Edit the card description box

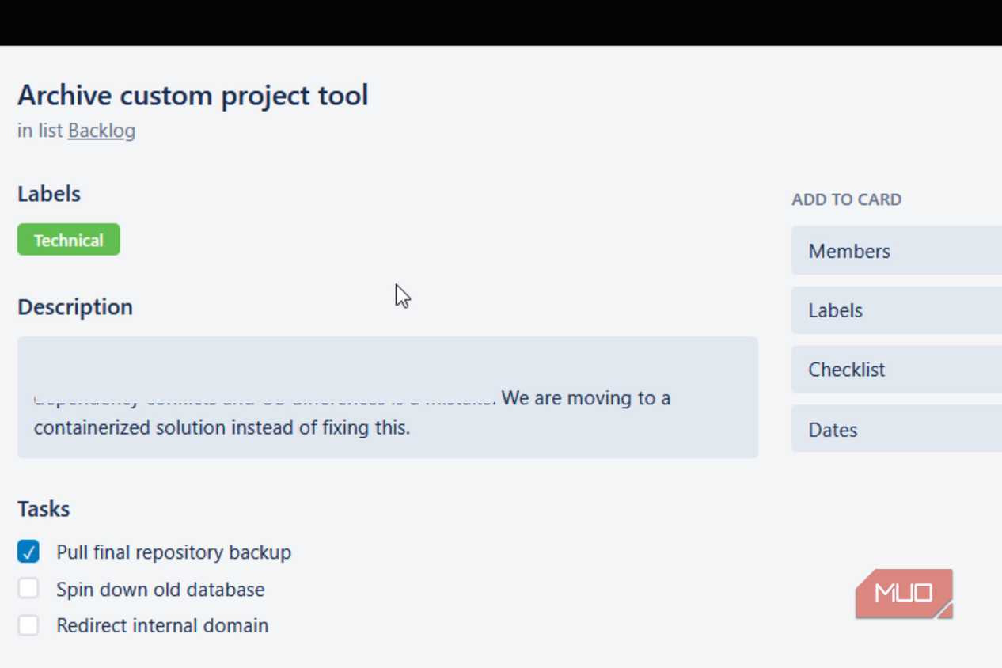[388, 397]
